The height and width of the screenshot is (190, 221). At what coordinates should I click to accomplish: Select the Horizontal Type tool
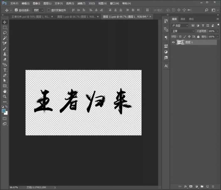point(5,70)
